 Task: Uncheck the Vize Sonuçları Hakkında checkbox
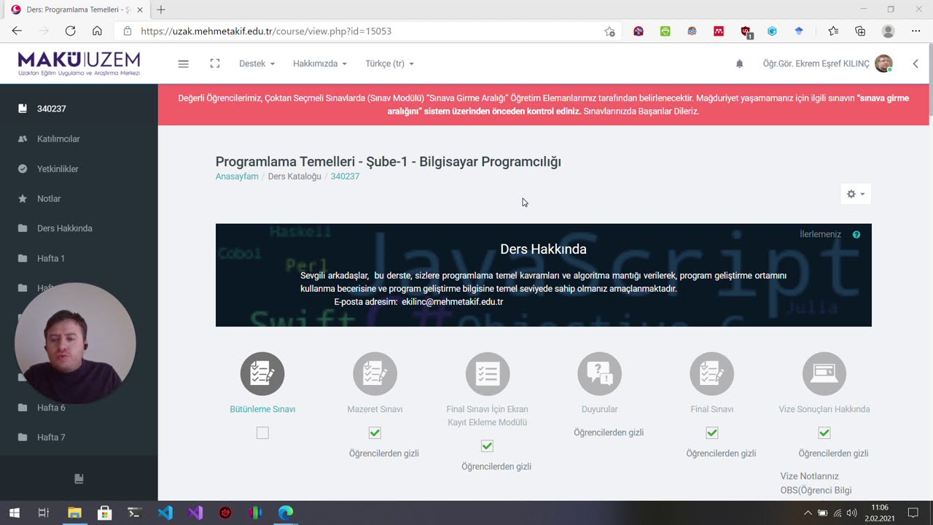click(x=824, y=433)
